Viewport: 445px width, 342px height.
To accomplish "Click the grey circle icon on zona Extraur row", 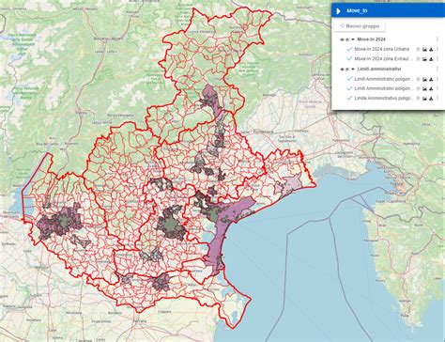I will 418,59.
